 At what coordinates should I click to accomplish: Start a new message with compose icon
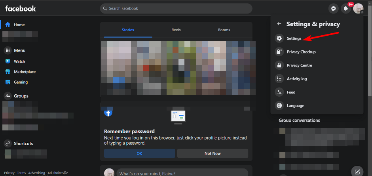(x=357, y=172)
